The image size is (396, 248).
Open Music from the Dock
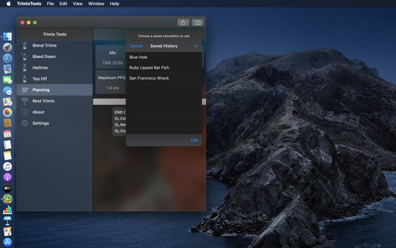tap(7, 167)
